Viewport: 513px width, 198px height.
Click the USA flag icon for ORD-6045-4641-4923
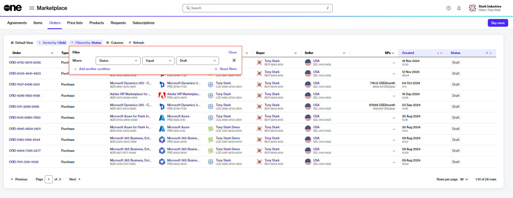pyautogui.click(x=308, y=73)
